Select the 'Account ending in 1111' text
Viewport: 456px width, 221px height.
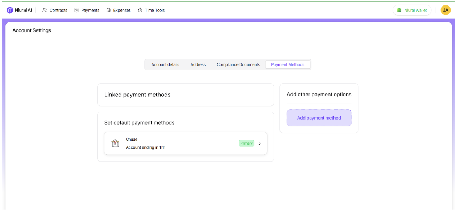[146, 147]
